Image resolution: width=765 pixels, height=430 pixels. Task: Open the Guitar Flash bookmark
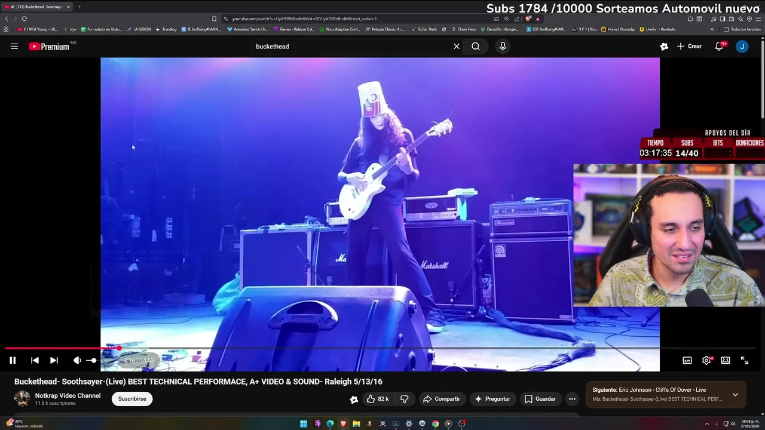pos(424,29)
